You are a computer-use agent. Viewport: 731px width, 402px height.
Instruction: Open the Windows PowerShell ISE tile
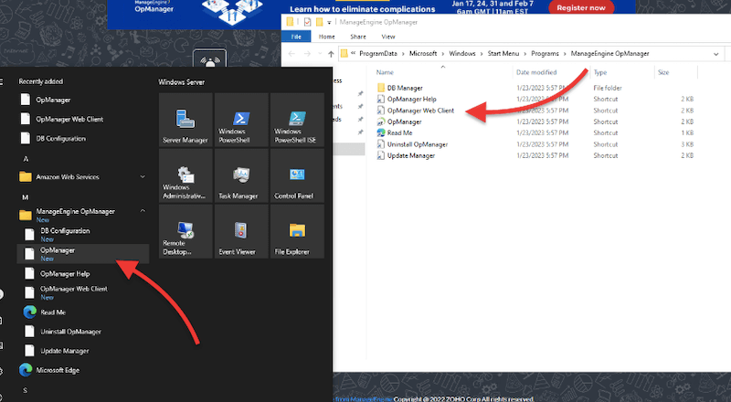point(297,120)
